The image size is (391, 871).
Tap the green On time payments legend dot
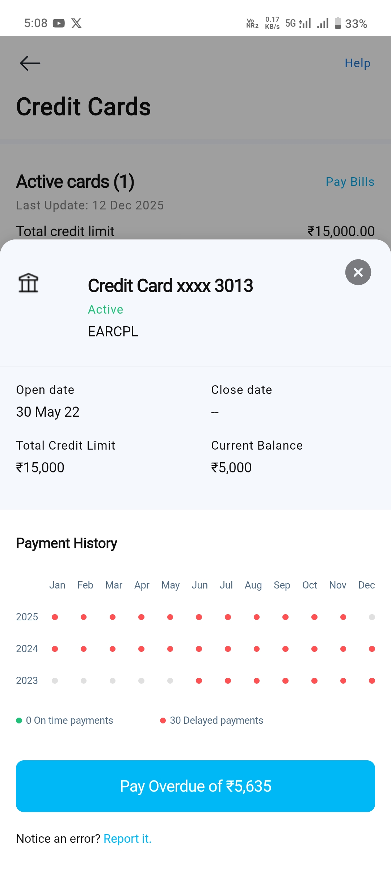(19, 721)
